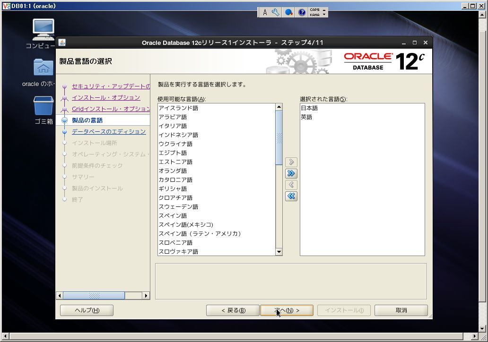The width and height of the screenshot is (488, 342).
Task: Select クロアチア語 in available languages
Action: tap(217, 198)
